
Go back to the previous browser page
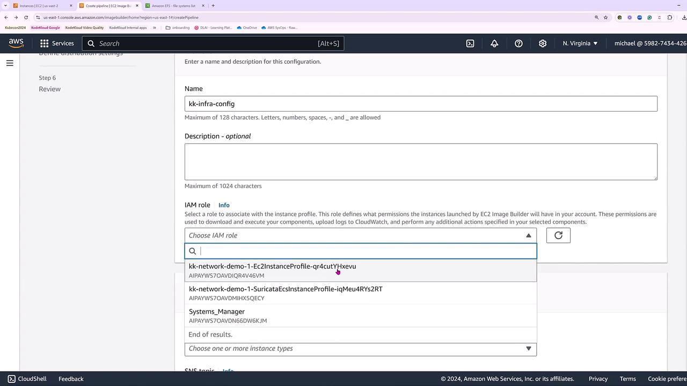pos(6,17)
